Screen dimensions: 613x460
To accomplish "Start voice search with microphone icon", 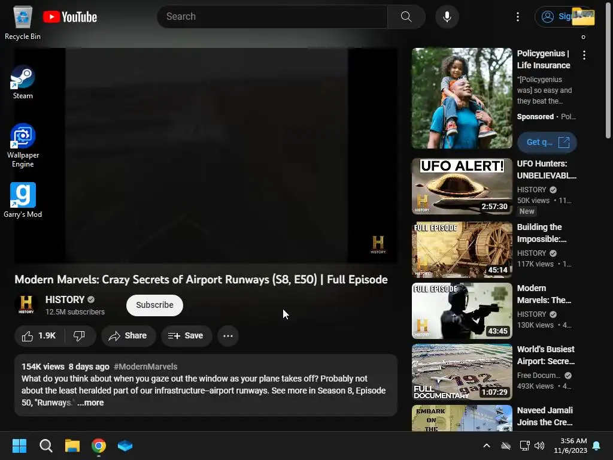I will point(447,16).
